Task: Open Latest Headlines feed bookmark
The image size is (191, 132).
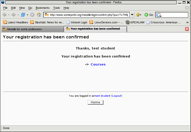Action: click(x=16, y=22)
